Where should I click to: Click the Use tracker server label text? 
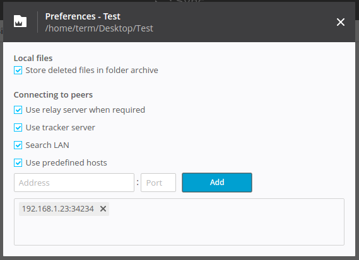coord(60,128)
